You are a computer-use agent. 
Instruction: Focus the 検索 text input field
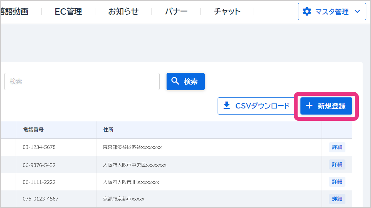(x=82, y=81)
